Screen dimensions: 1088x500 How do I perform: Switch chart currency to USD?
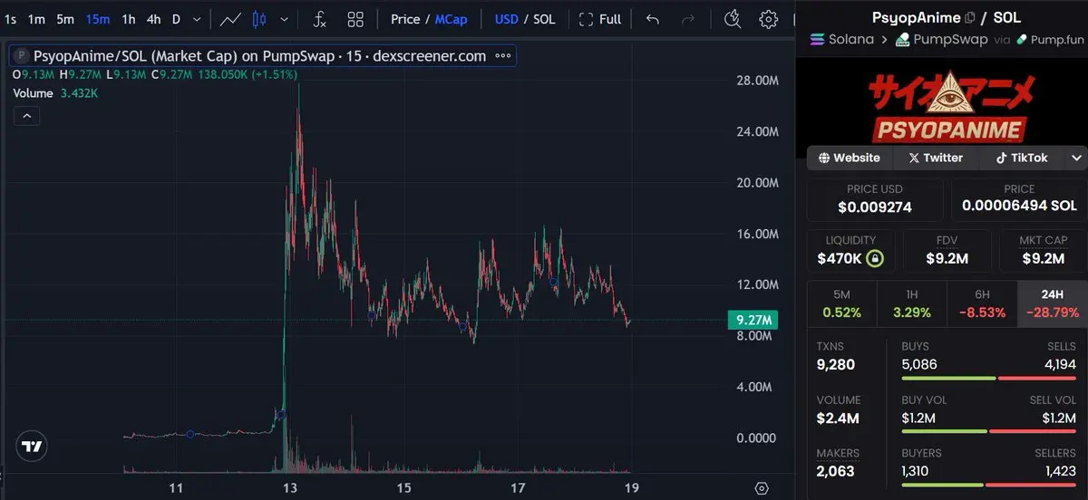[x=507, y=19]
